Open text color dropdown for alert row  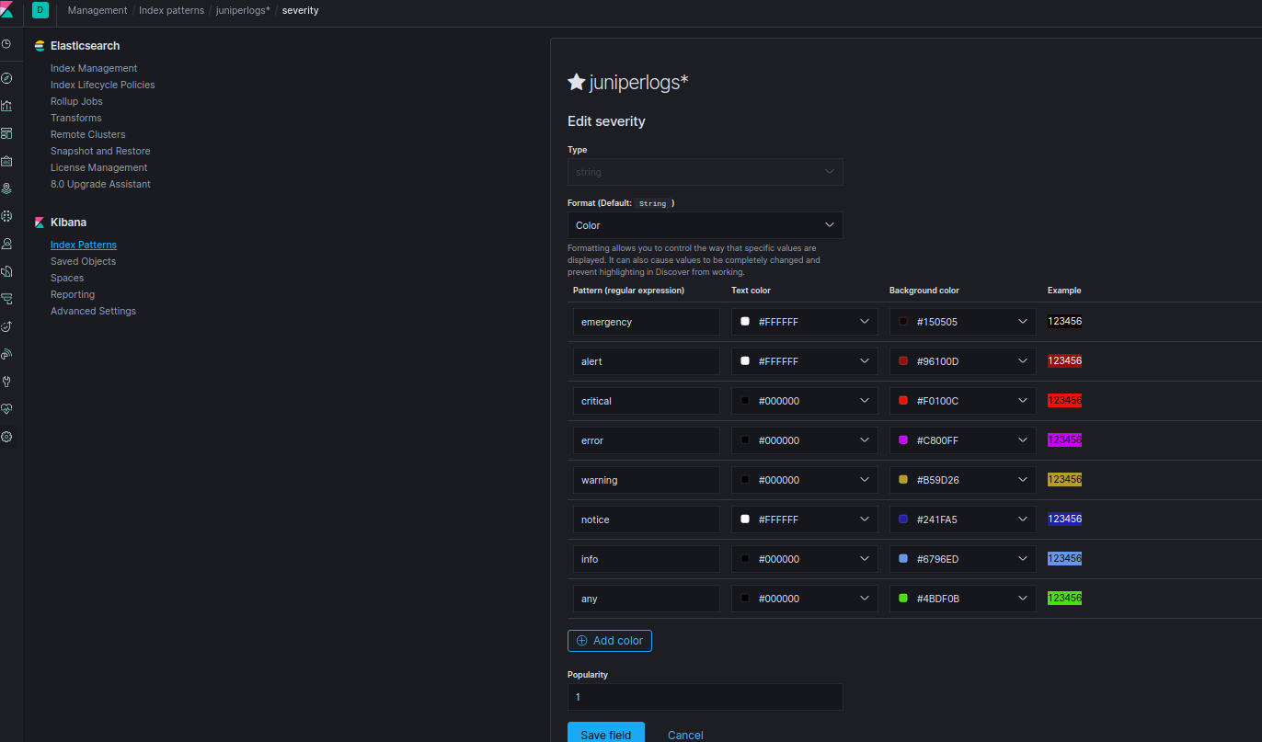coord(805,361)
